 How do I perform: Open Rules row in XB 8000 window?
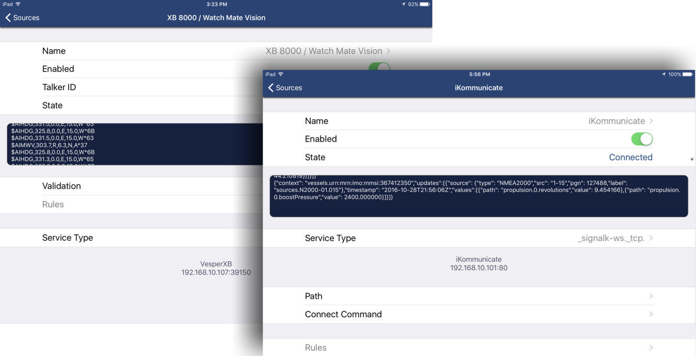tap(131, 205)
